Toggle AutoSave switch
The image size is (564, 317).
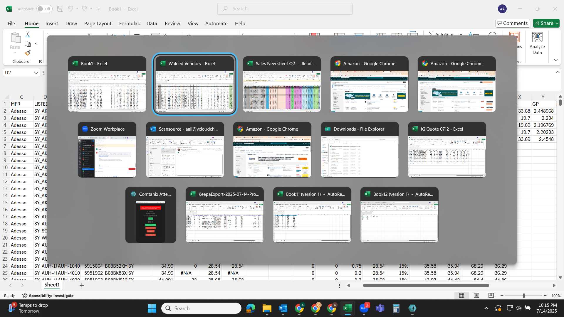pyautogui.click(x=44, y=9)
